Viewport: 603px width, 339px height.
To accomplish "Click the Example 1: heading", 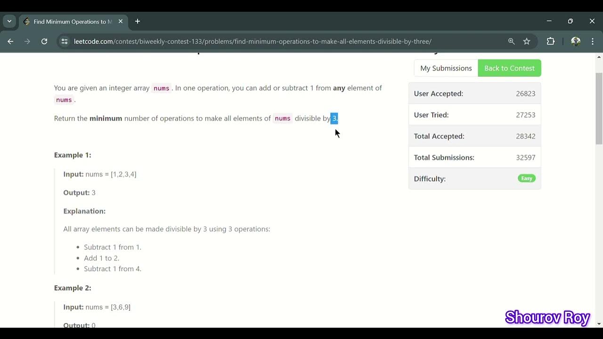I will tap(73, 155).
